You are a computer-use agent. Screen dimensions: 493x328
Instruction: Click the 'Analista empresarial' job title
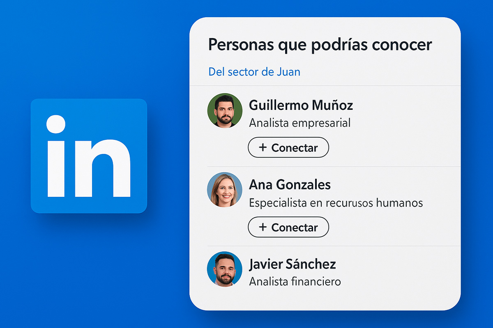pyautogui.click(x=299, y=123)
